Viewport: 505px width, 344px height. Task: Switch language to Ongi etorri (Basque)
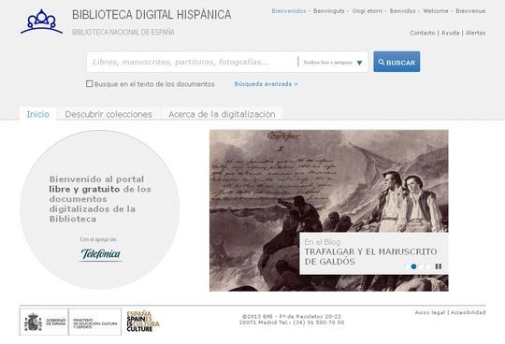coord(368,11)
